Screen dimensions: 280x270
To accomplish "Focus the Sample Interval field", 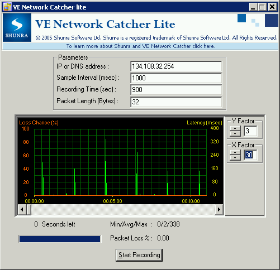I will click(x=176, y=78).
